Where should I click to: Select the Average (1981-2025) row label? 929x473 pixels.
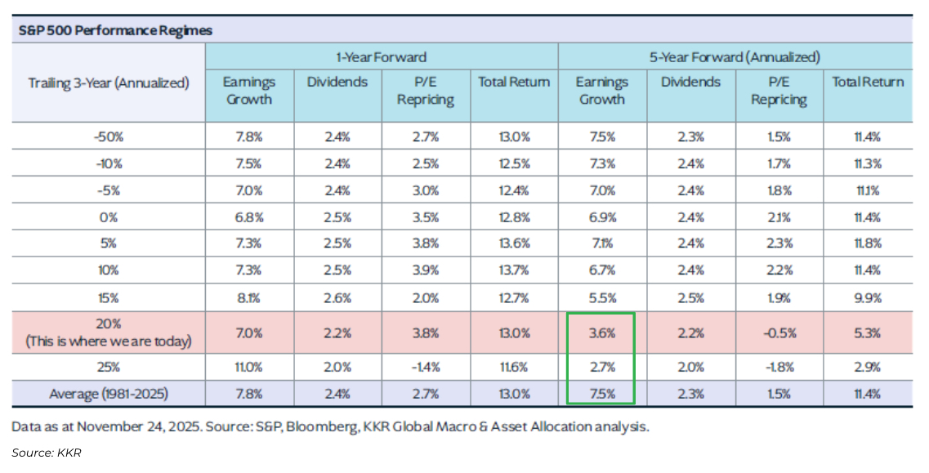click(109, 394)
